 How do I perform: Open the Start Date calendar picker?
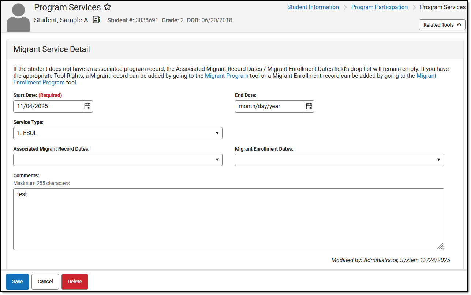click(x=87, y=106)
